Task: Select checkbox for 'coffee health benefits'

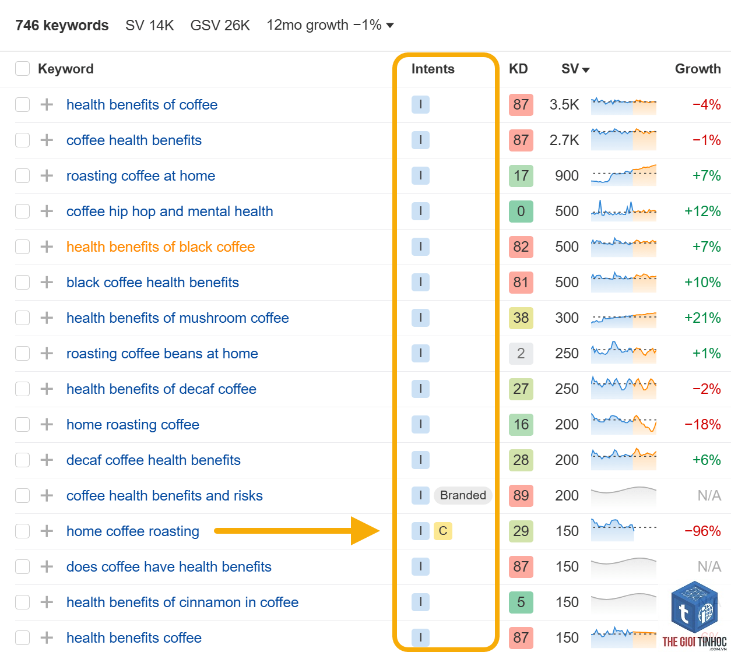Action: [x=22, y=140]
